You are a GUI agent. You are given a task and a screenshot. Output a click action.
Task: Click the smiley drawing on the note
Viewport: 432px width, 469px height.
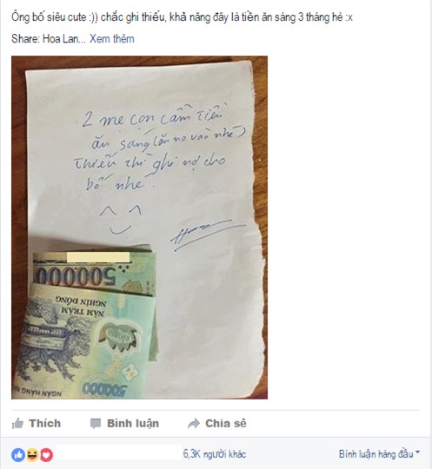pyautogui.click(x=120, y=220)
